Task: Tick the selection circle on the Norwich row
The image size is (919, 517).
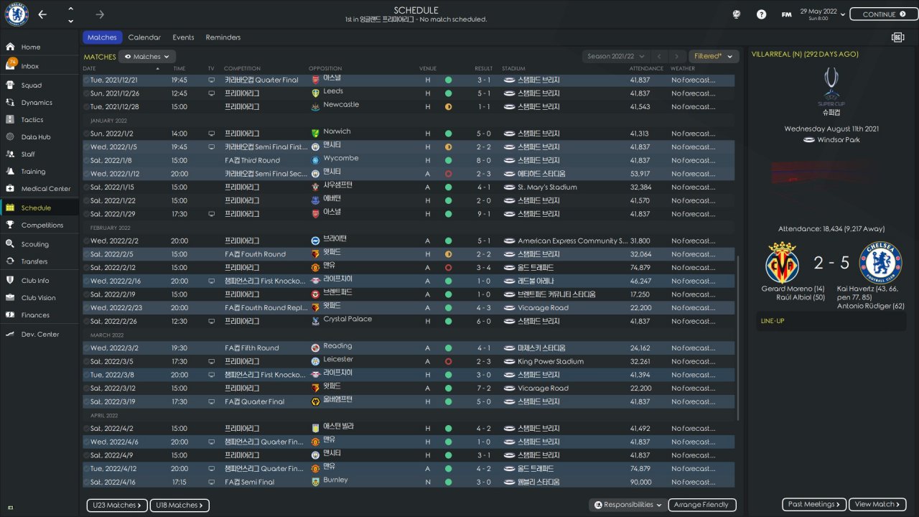Action: [x=87, y=134]
